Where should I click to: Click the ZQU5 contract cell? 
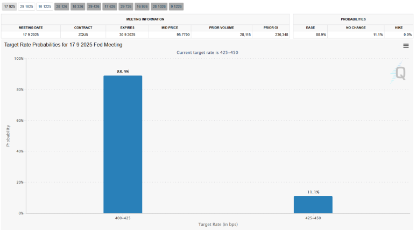click(83, 34)
